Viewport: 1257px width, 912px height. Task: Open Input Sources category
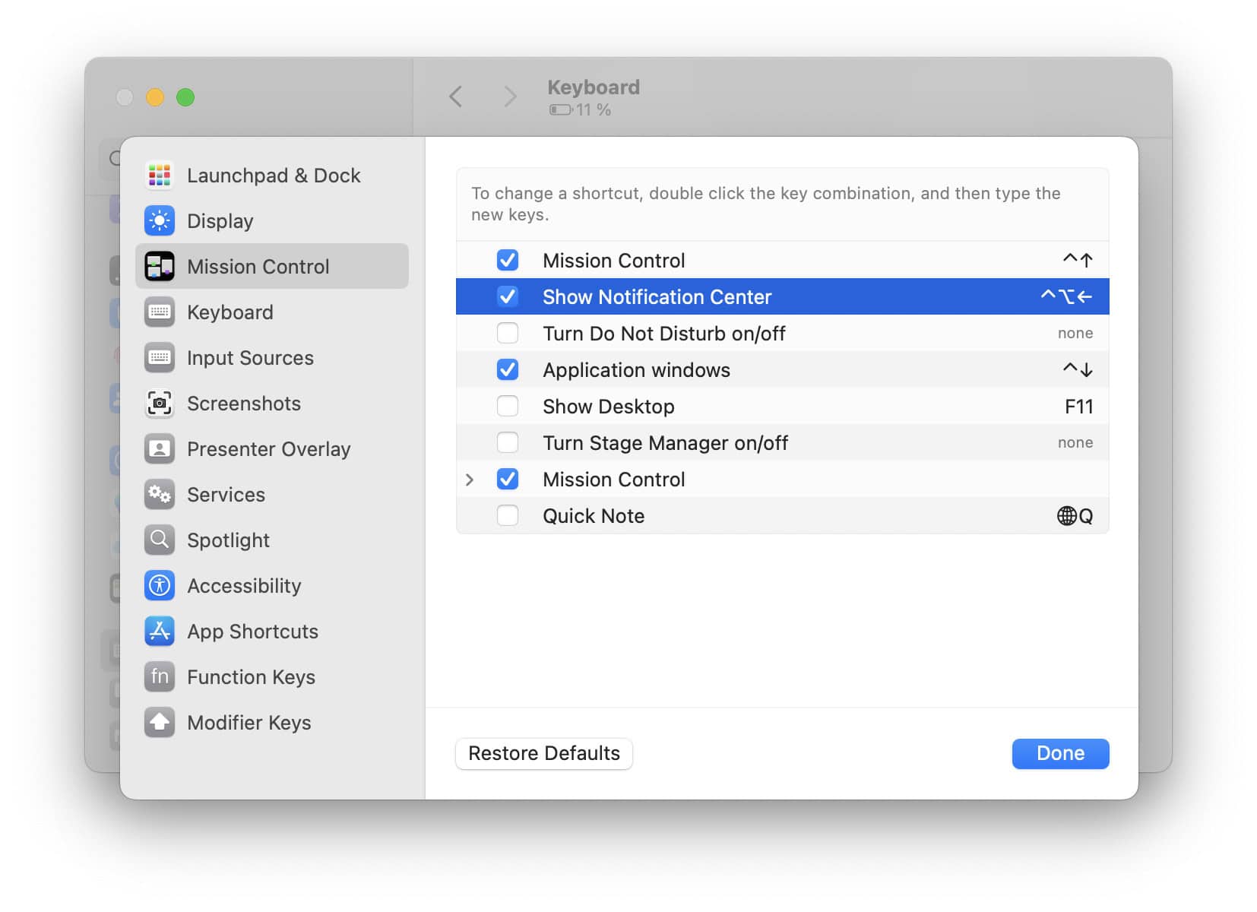coord(272,358)
